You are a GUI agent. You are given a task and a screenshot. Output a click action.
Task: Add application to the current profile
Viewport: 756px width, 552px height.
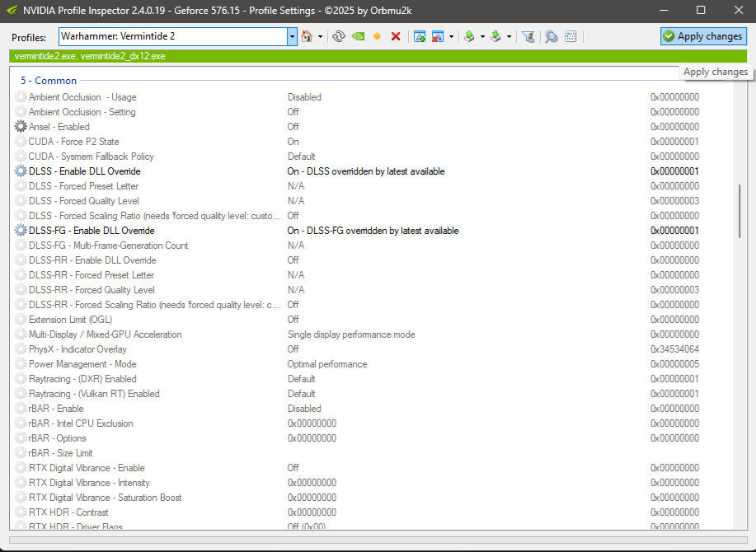point(420,36)
